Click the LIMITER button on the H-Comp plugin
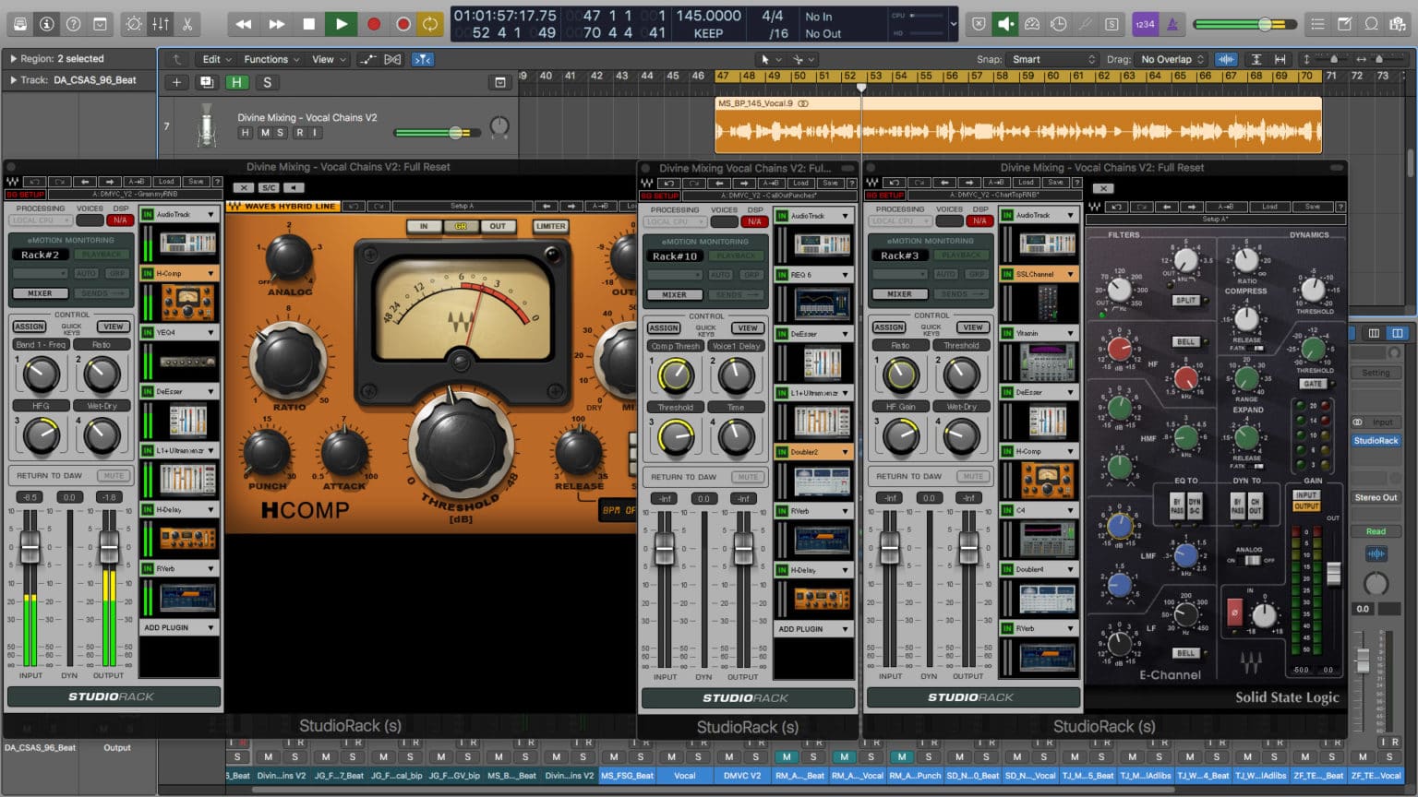Image resolution: width=1418 pixels, height=797 pixels. coord(549,226)
